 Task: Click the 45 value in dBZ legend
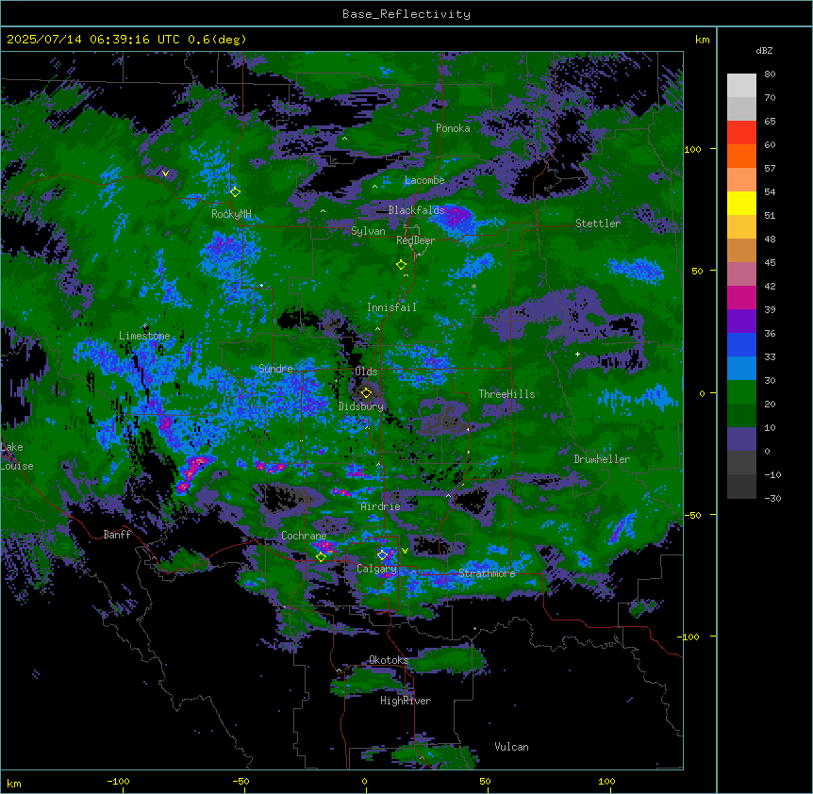tap(770, 263)
